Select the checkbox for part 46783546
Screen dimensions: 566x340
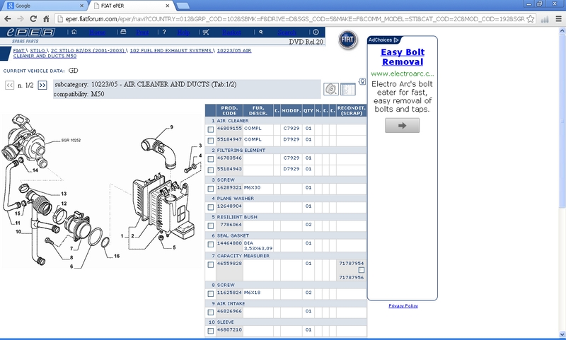tap(211, 158)
